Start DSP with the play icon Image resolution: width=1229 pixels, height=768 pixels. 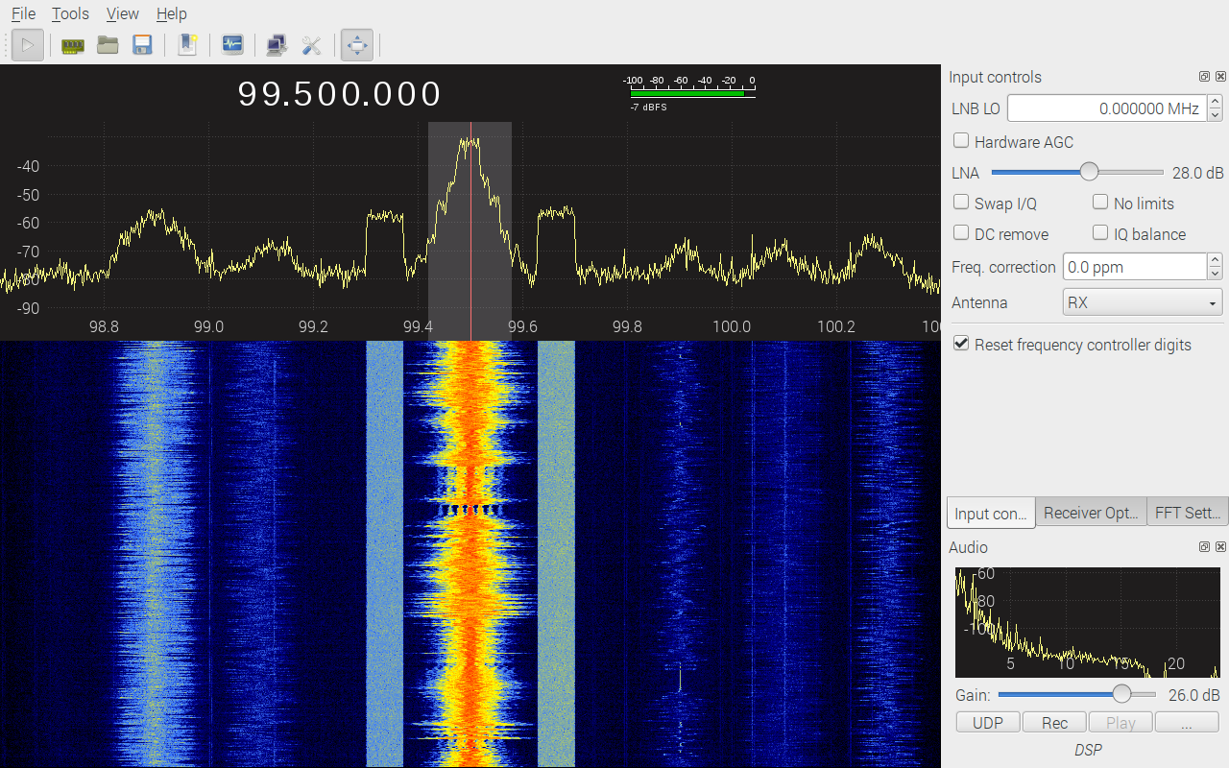pyautogui.click(x=28, y=45)
